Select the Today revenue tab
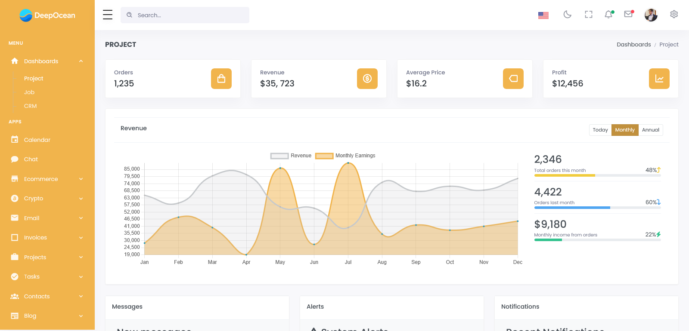 tap(600, 130)
